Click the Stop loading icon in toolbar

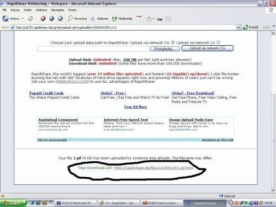point(43,19)
